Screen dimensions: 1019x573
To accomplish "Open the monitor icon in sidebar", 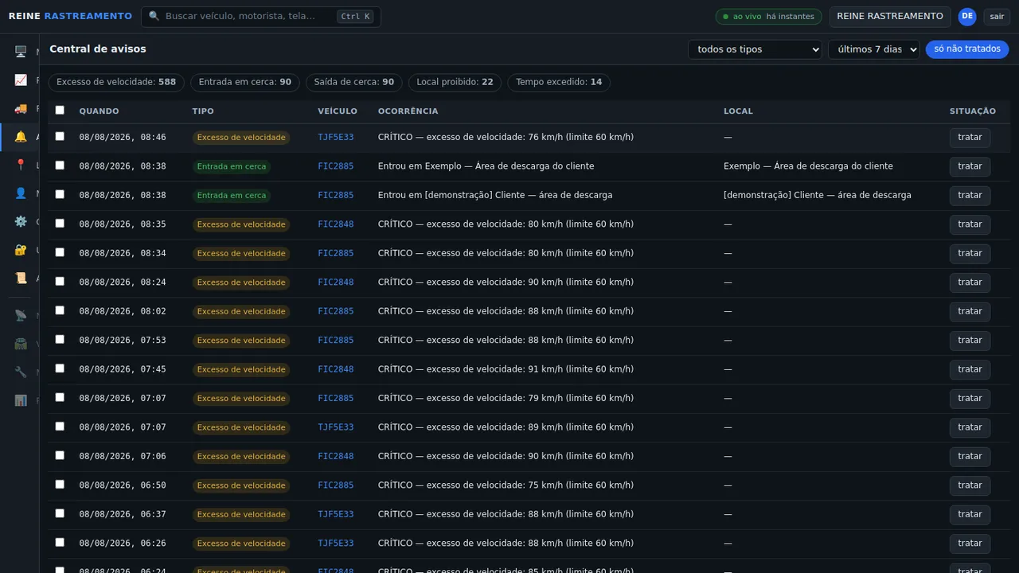I will click(x=21, y=52).
